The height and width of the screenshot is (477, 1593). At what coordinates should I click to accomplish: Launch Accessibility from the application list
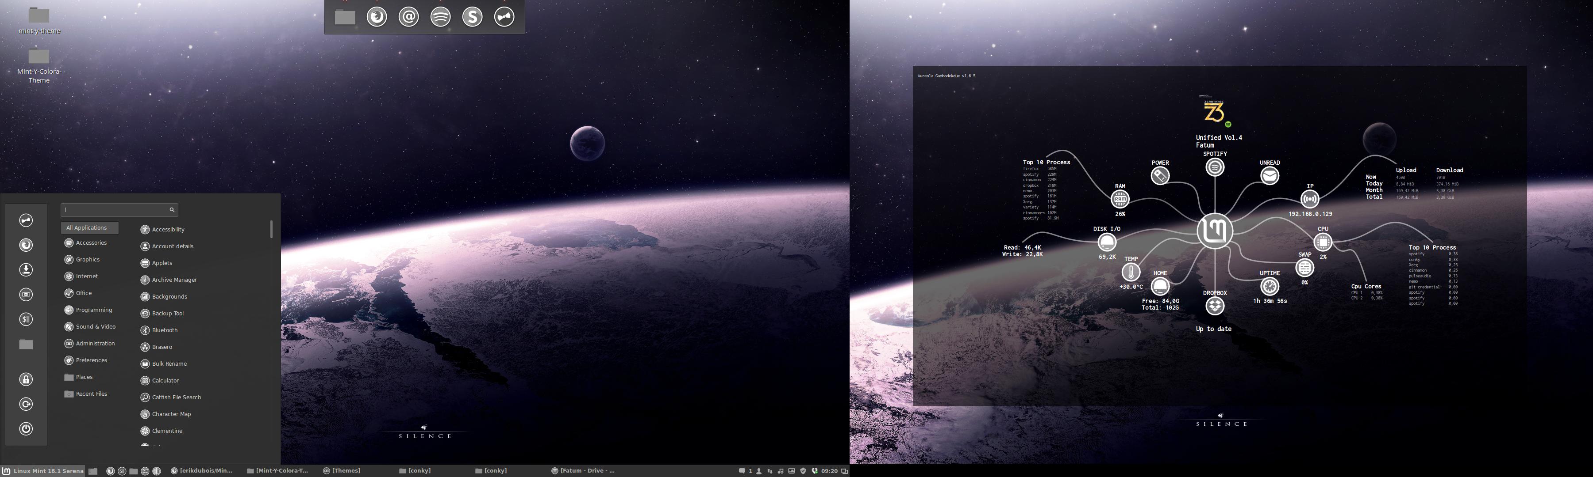click(163, 230)
